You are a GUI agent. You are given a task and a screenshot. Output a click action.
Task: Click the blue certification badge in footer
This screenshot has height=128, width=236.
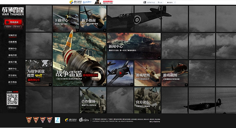(57, 120)
